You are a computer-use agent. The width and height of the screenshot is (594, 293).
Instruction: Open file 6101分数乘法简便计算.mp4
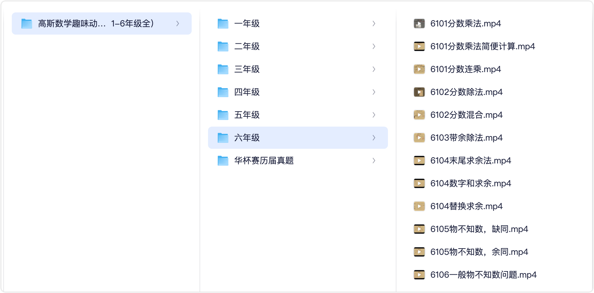tap(482, 46)
